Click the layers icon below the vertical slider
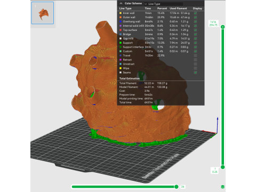 (222, 187)
